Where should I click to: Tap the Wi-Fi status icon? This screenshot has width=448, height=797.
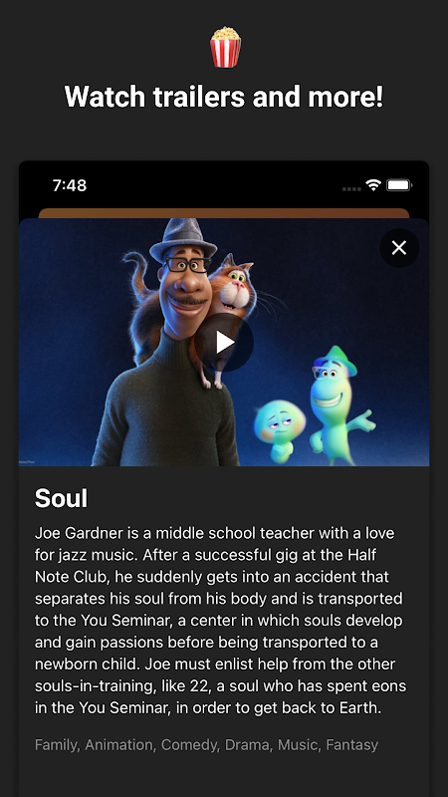373,185
